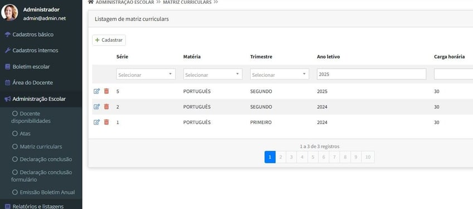473x209 pixels.
Task: Edit the Série 1 row with pencil icon
Action: [96, 122]
